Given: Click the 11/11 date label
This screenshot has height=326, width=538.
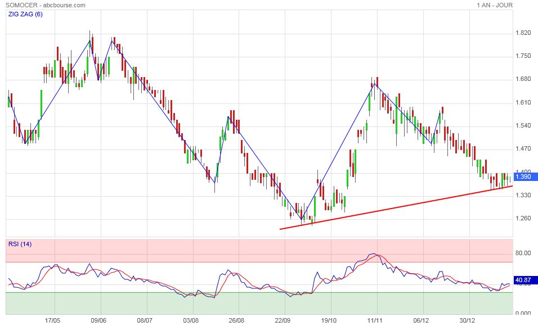Looking at the screenshot, I should pyautogui.click(x=375, y=320).
